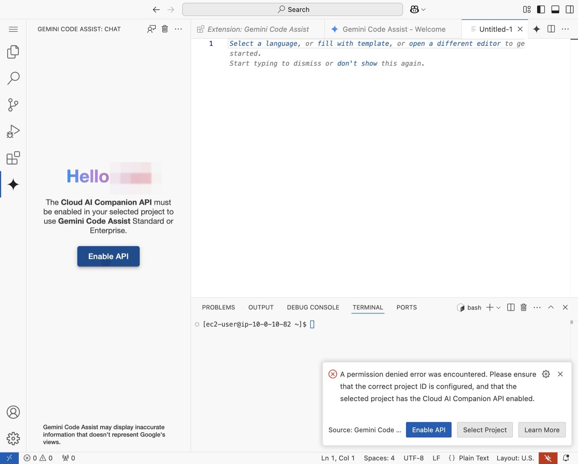Open the Manage gear menu

(13, 438)
